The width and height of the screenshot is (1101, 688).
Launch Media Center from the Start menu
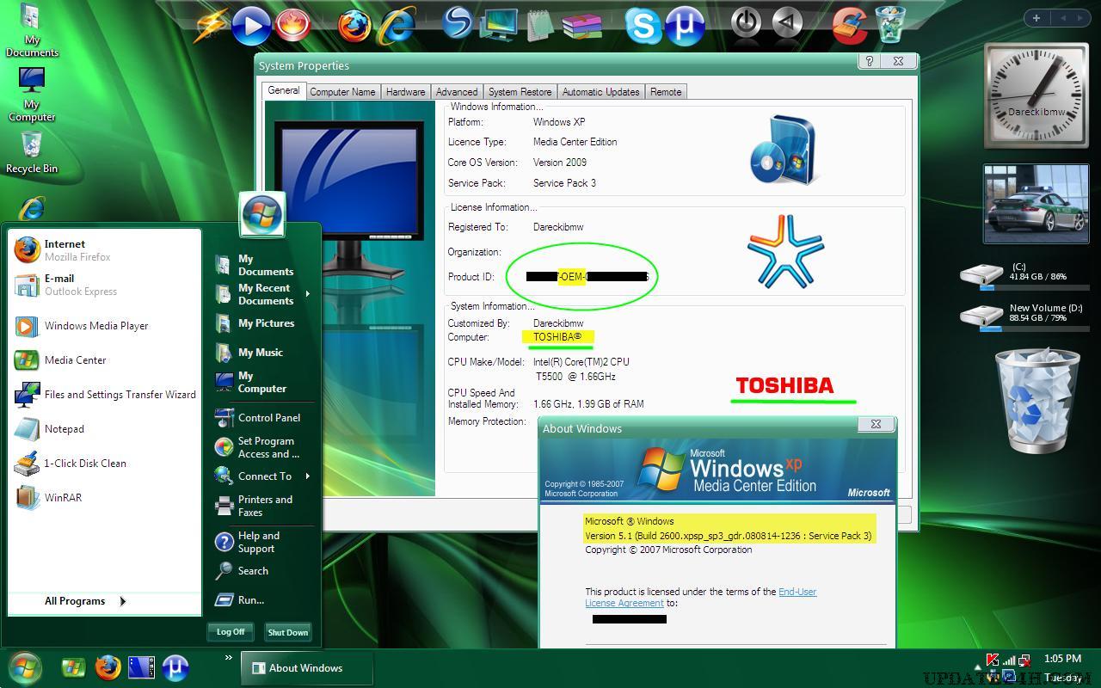pos(105,360)
